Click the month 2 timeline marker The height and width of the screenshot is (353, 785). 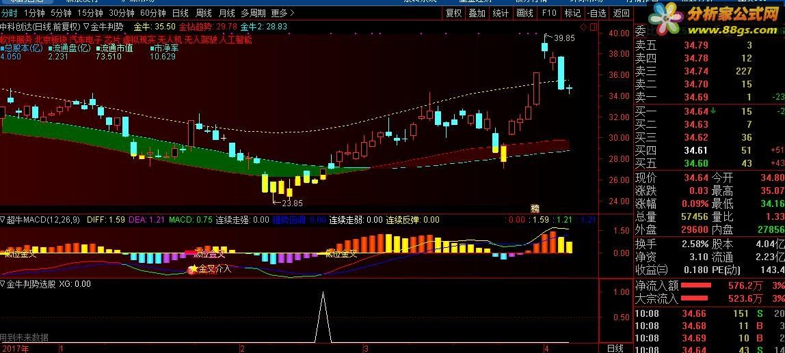click(242, 348)
